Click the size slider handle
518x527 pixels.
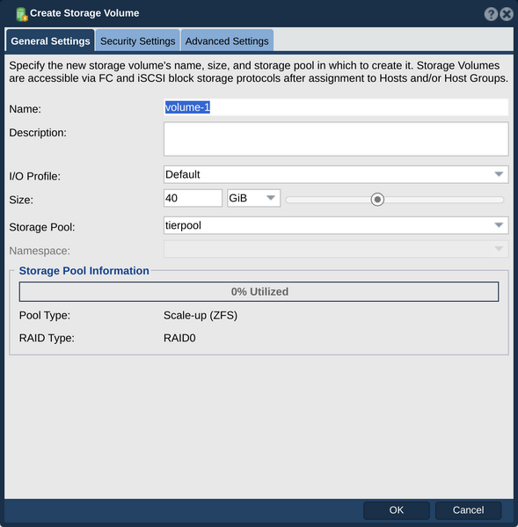[x=377, y=200]
